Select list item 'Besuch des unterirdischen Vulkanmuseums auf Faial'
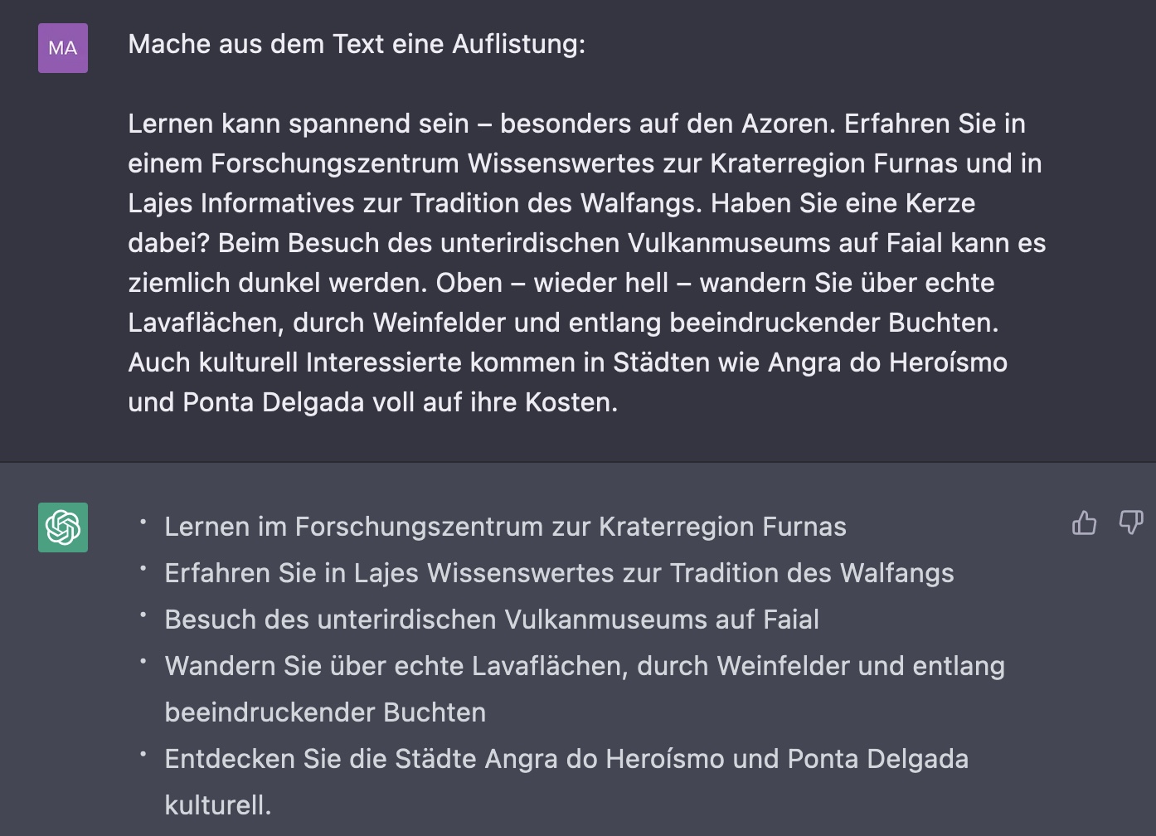Screen dimensions: 1156x836 [x=492, y=620]
